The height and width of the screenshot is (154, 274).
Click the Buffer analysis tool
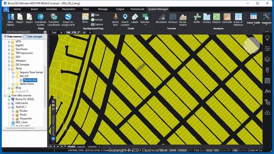click(x=197, y=18)
